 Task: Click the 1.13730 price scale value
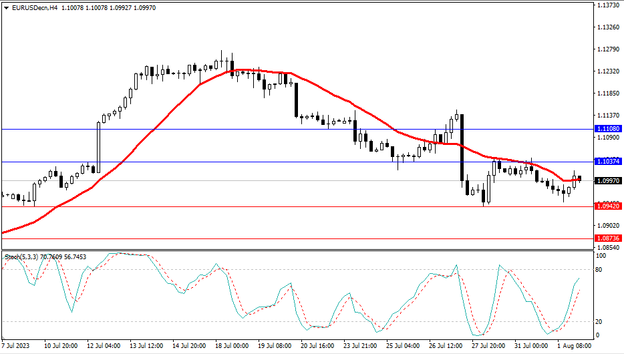[x=607, y=5]
